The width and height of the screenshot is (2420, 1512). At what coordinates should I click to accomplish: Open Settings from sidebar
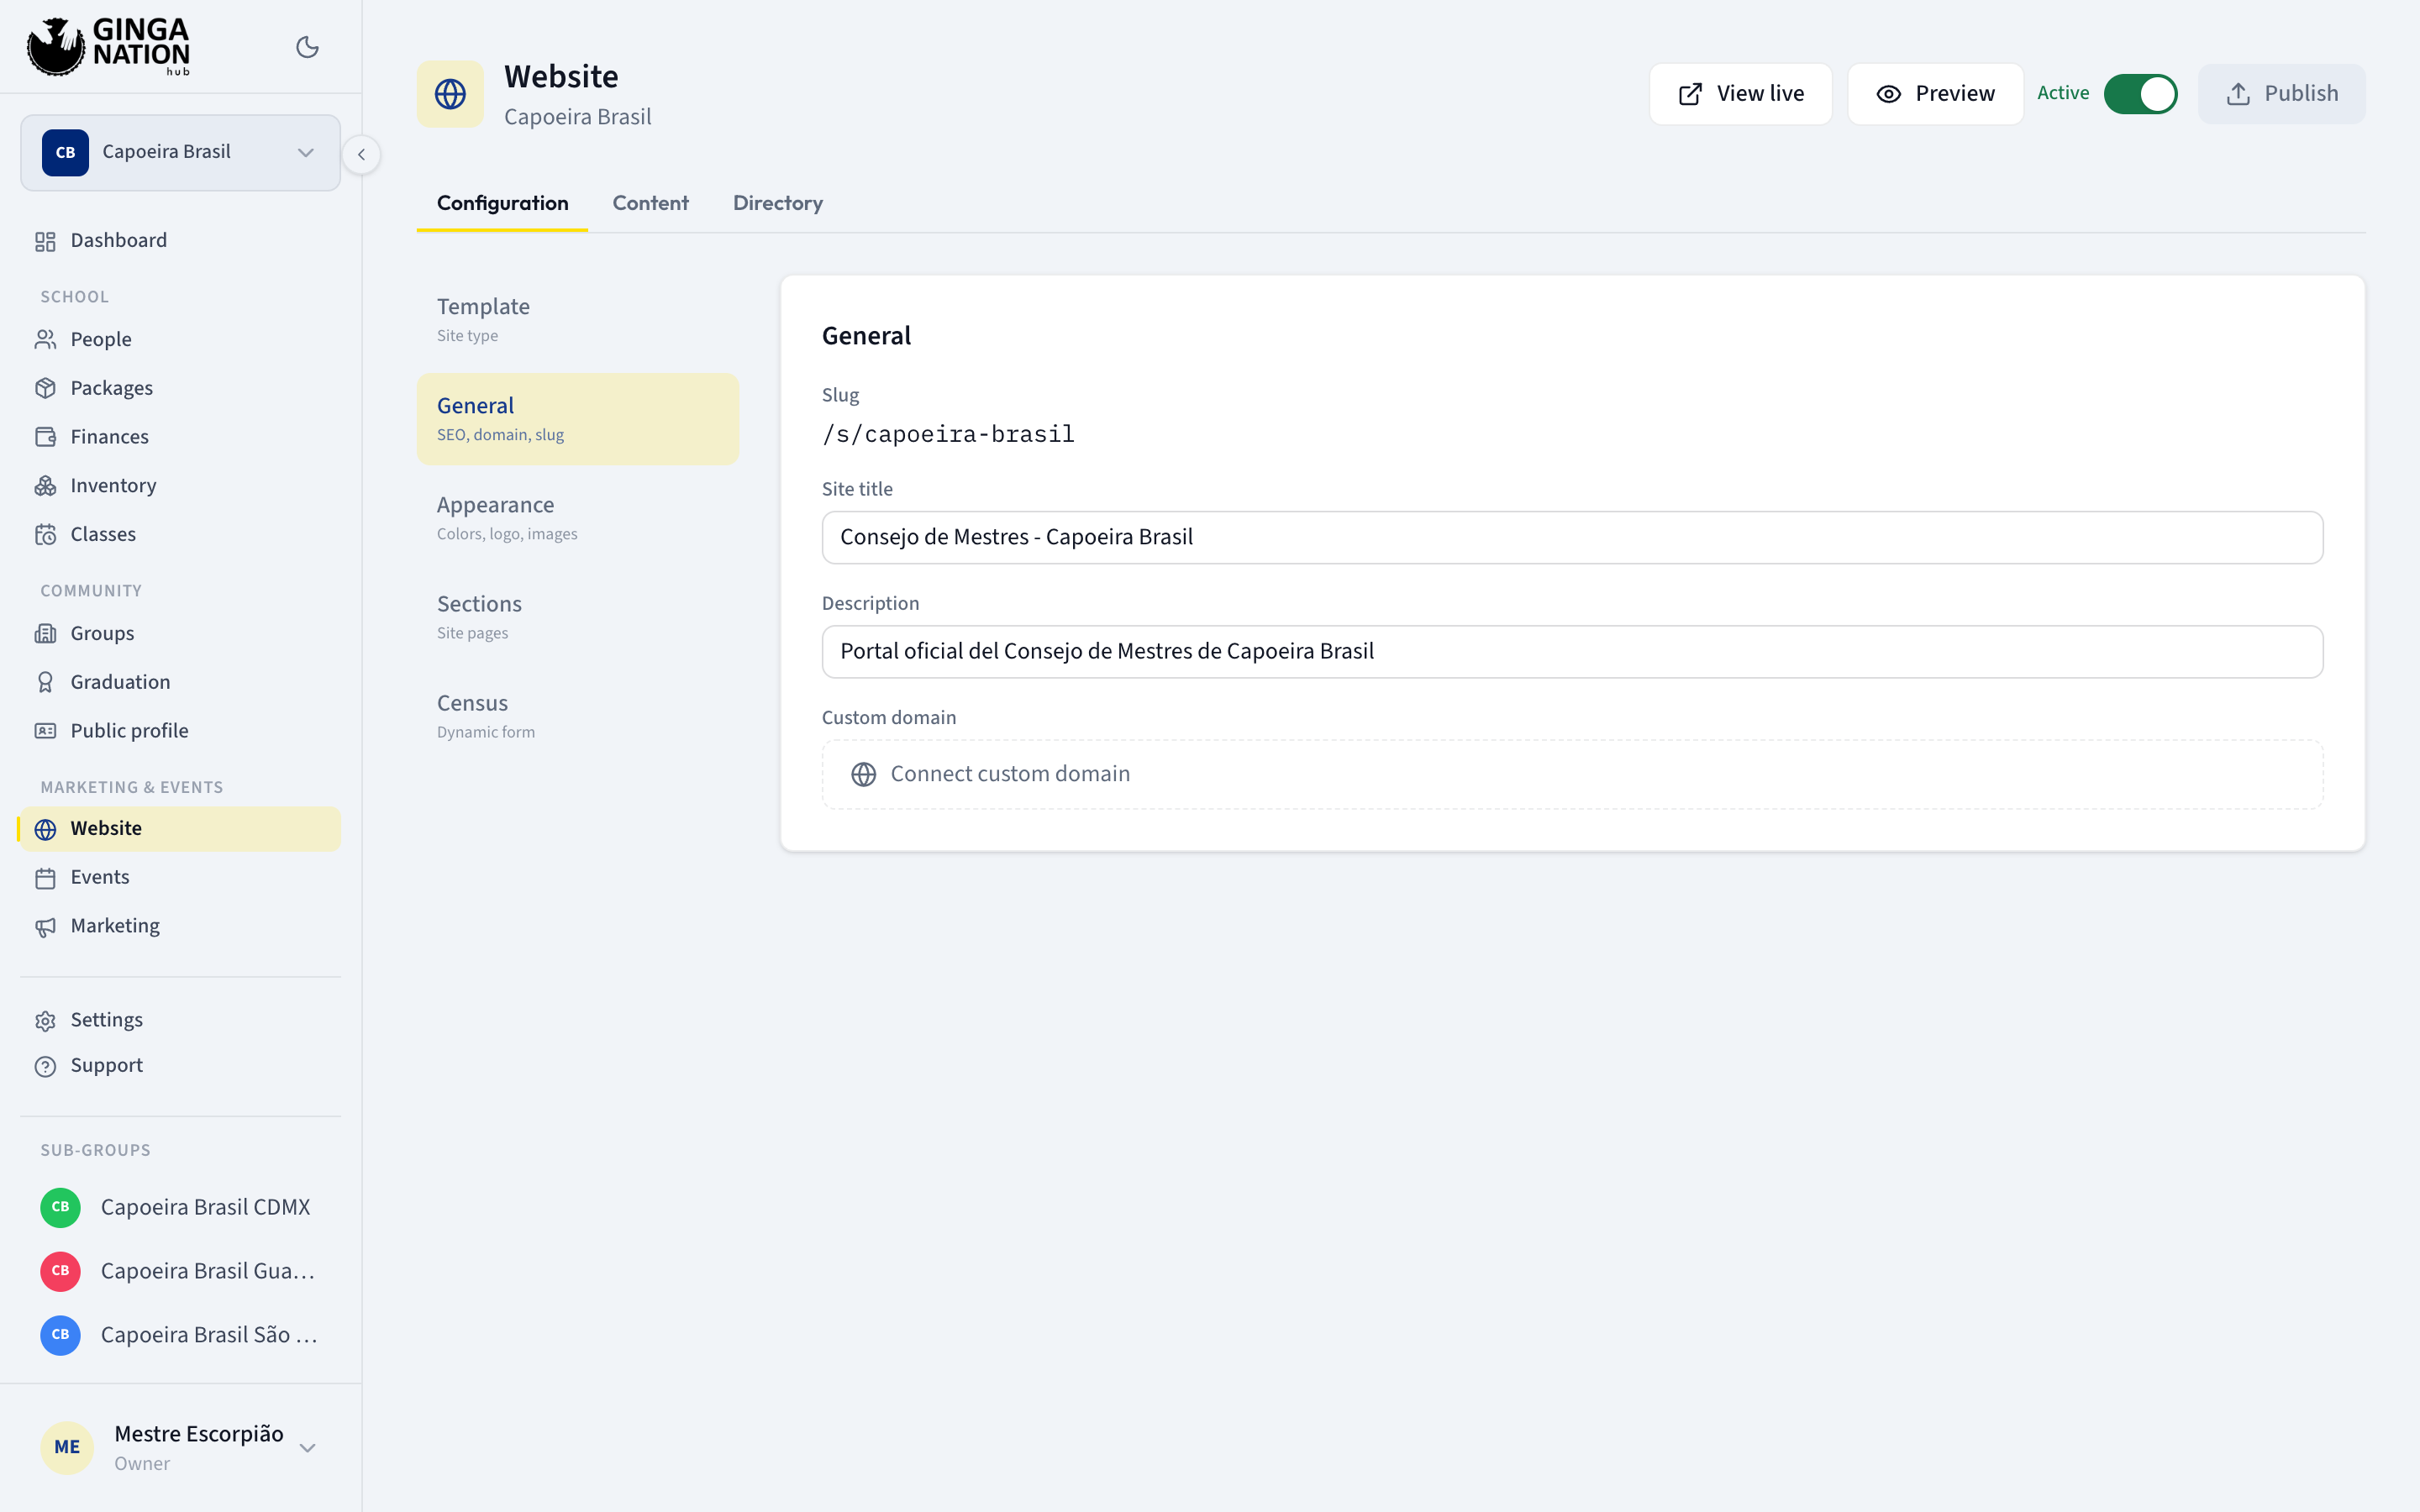pos(180,1020)
